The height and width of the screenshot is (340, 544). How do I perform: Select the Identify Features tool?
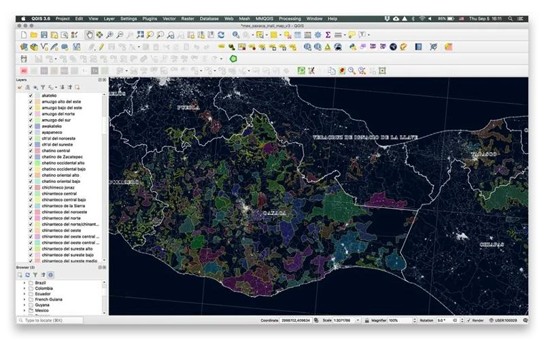click(x=236, y=35)
